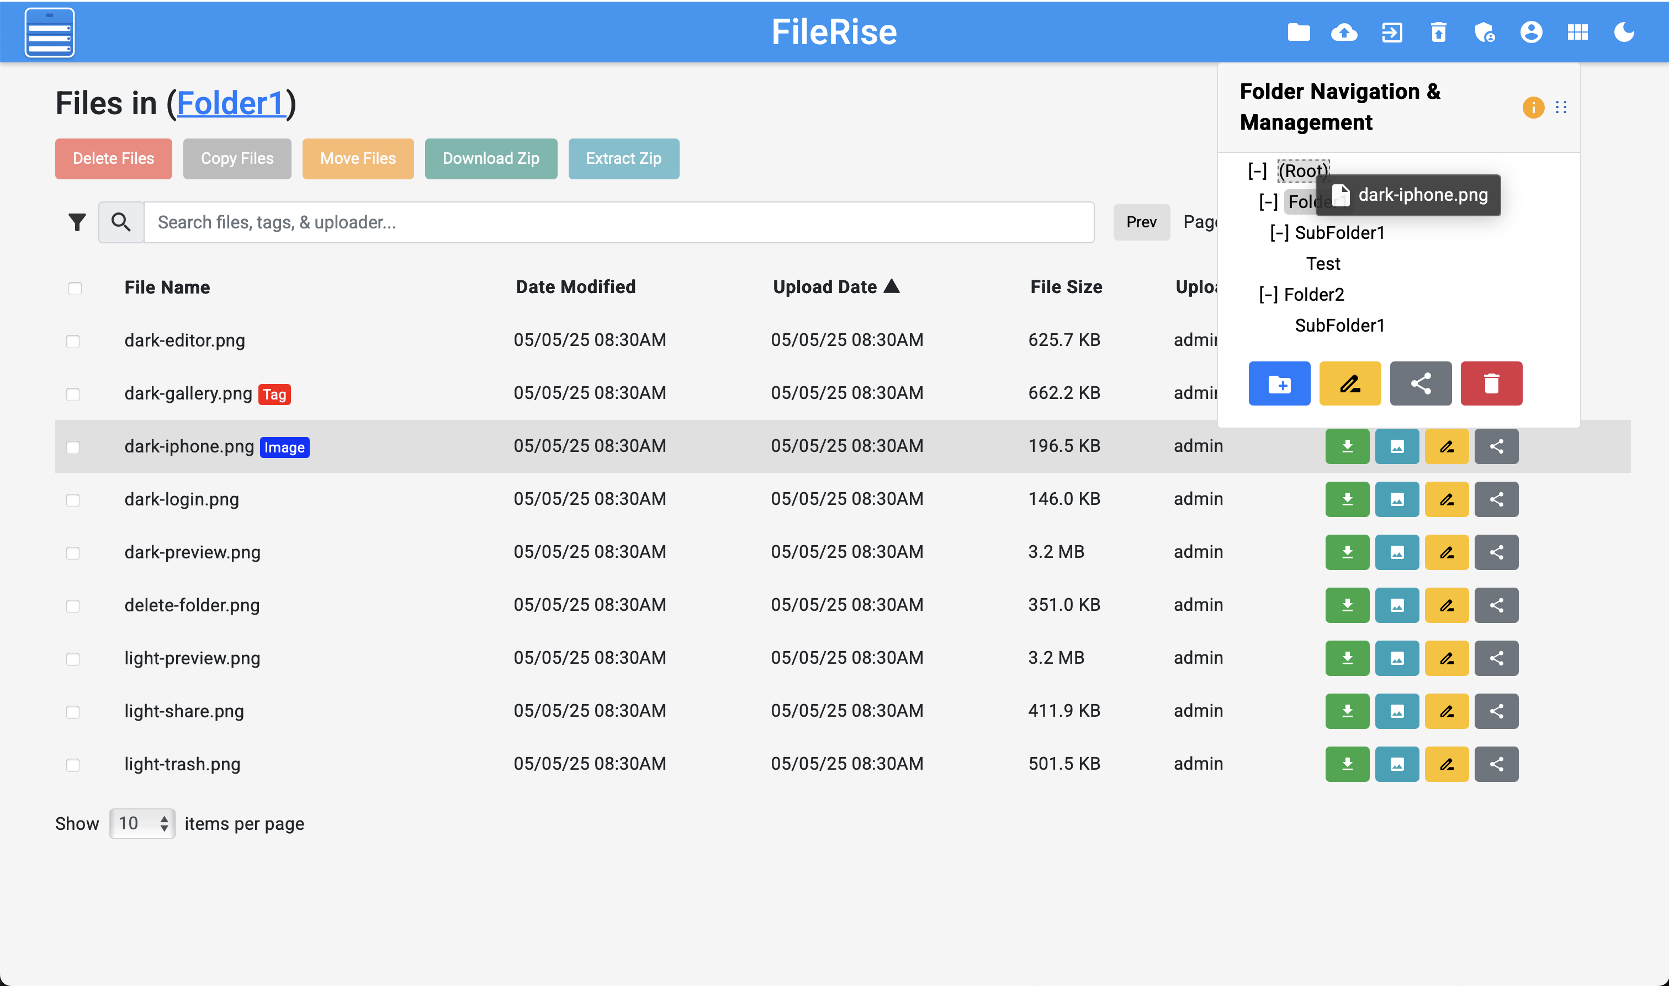Viewport: 1669px width, 986px height.
Task: Open the trash bin icon in header
Action: [x=1438, y=32]
